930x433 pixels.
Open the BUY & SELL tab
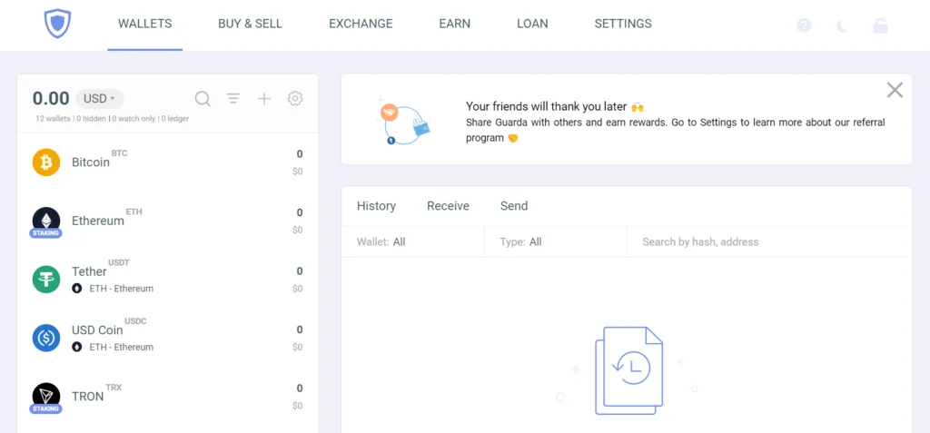click(251, 24)
